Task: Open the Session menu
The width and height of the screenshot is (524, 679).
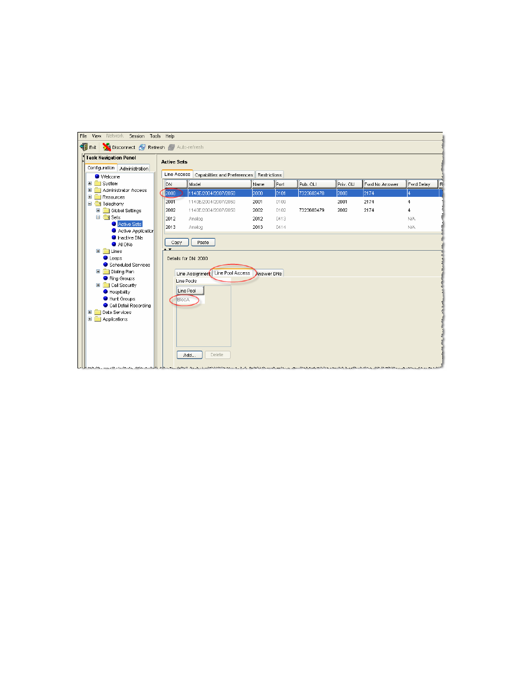Action: [137, 136]
